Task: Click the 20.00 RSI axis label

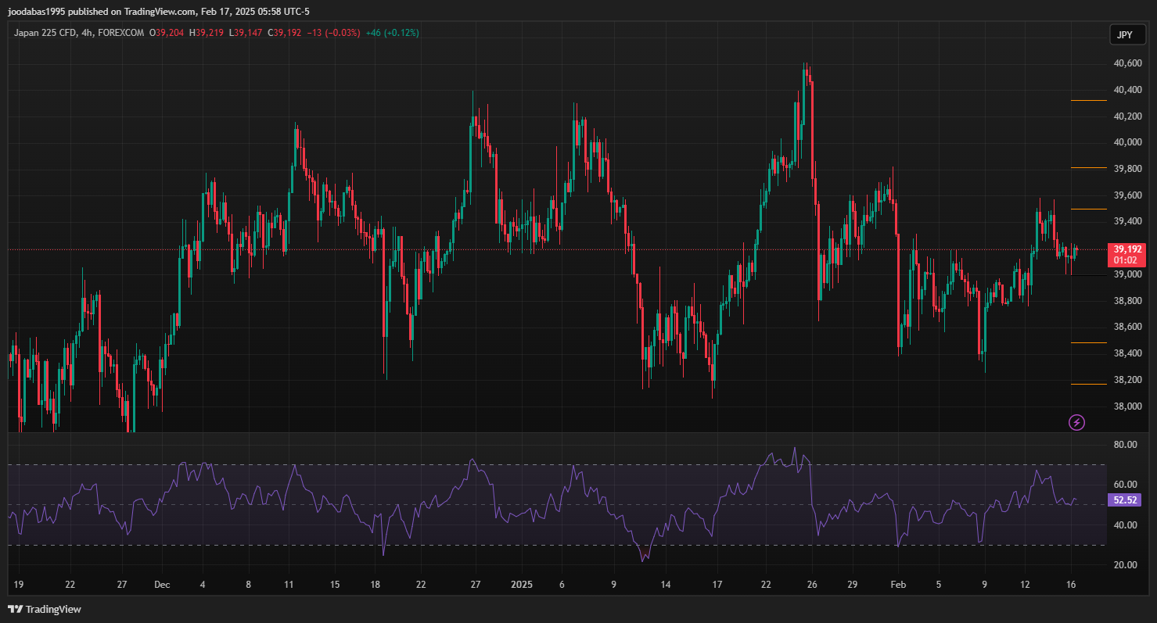Action: (x=1126, y=564)
